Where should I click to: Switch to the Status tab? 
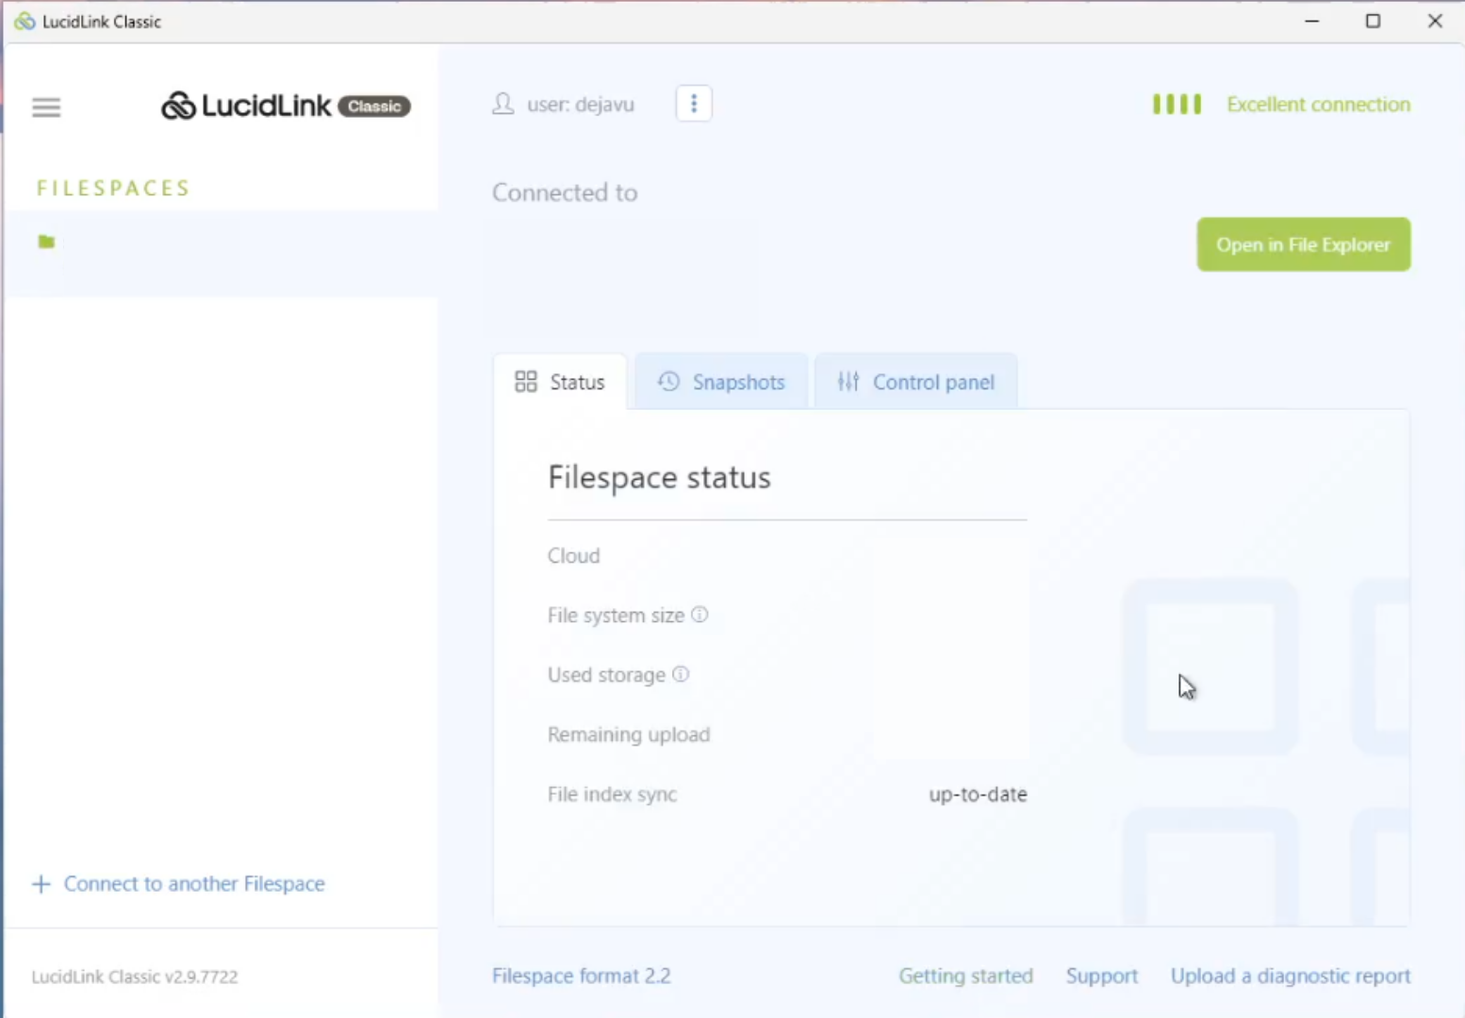560,382
